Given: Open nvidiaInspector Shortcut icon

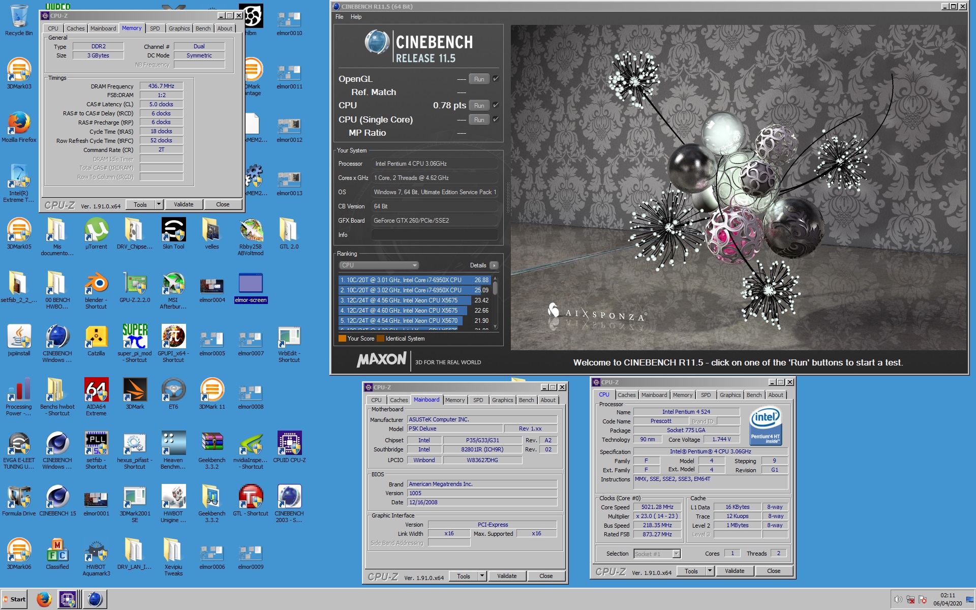Looking at the screenshot, I should [251, 451].
